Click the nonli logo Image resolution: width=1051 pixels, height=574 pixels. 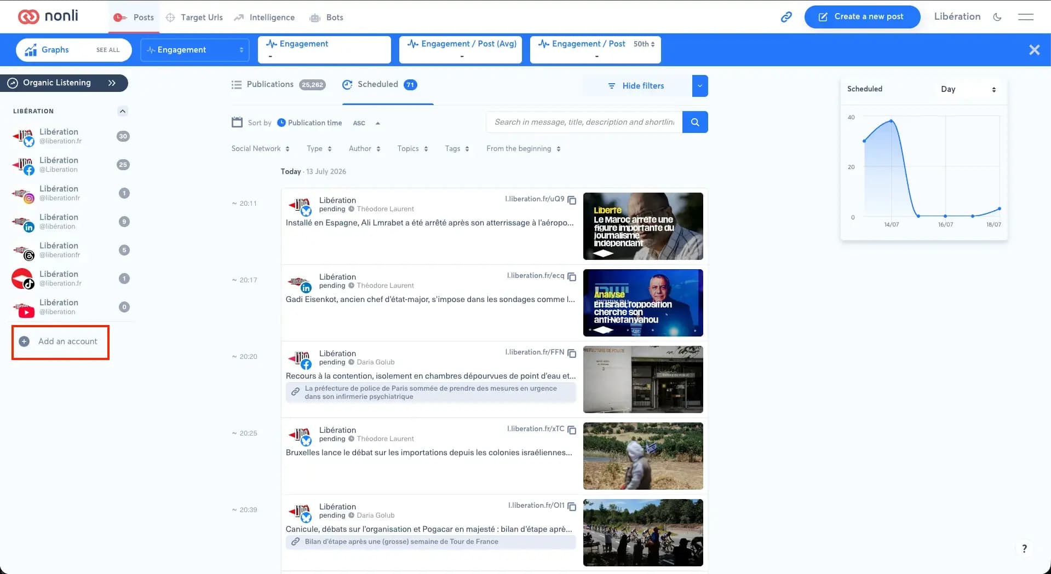(x=48, y=16)
